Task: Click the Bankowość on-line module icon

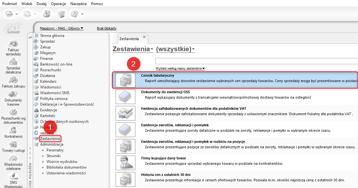Action: point(36,64)
